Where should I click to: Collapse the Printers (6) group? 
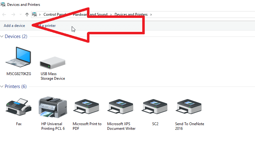2,87
